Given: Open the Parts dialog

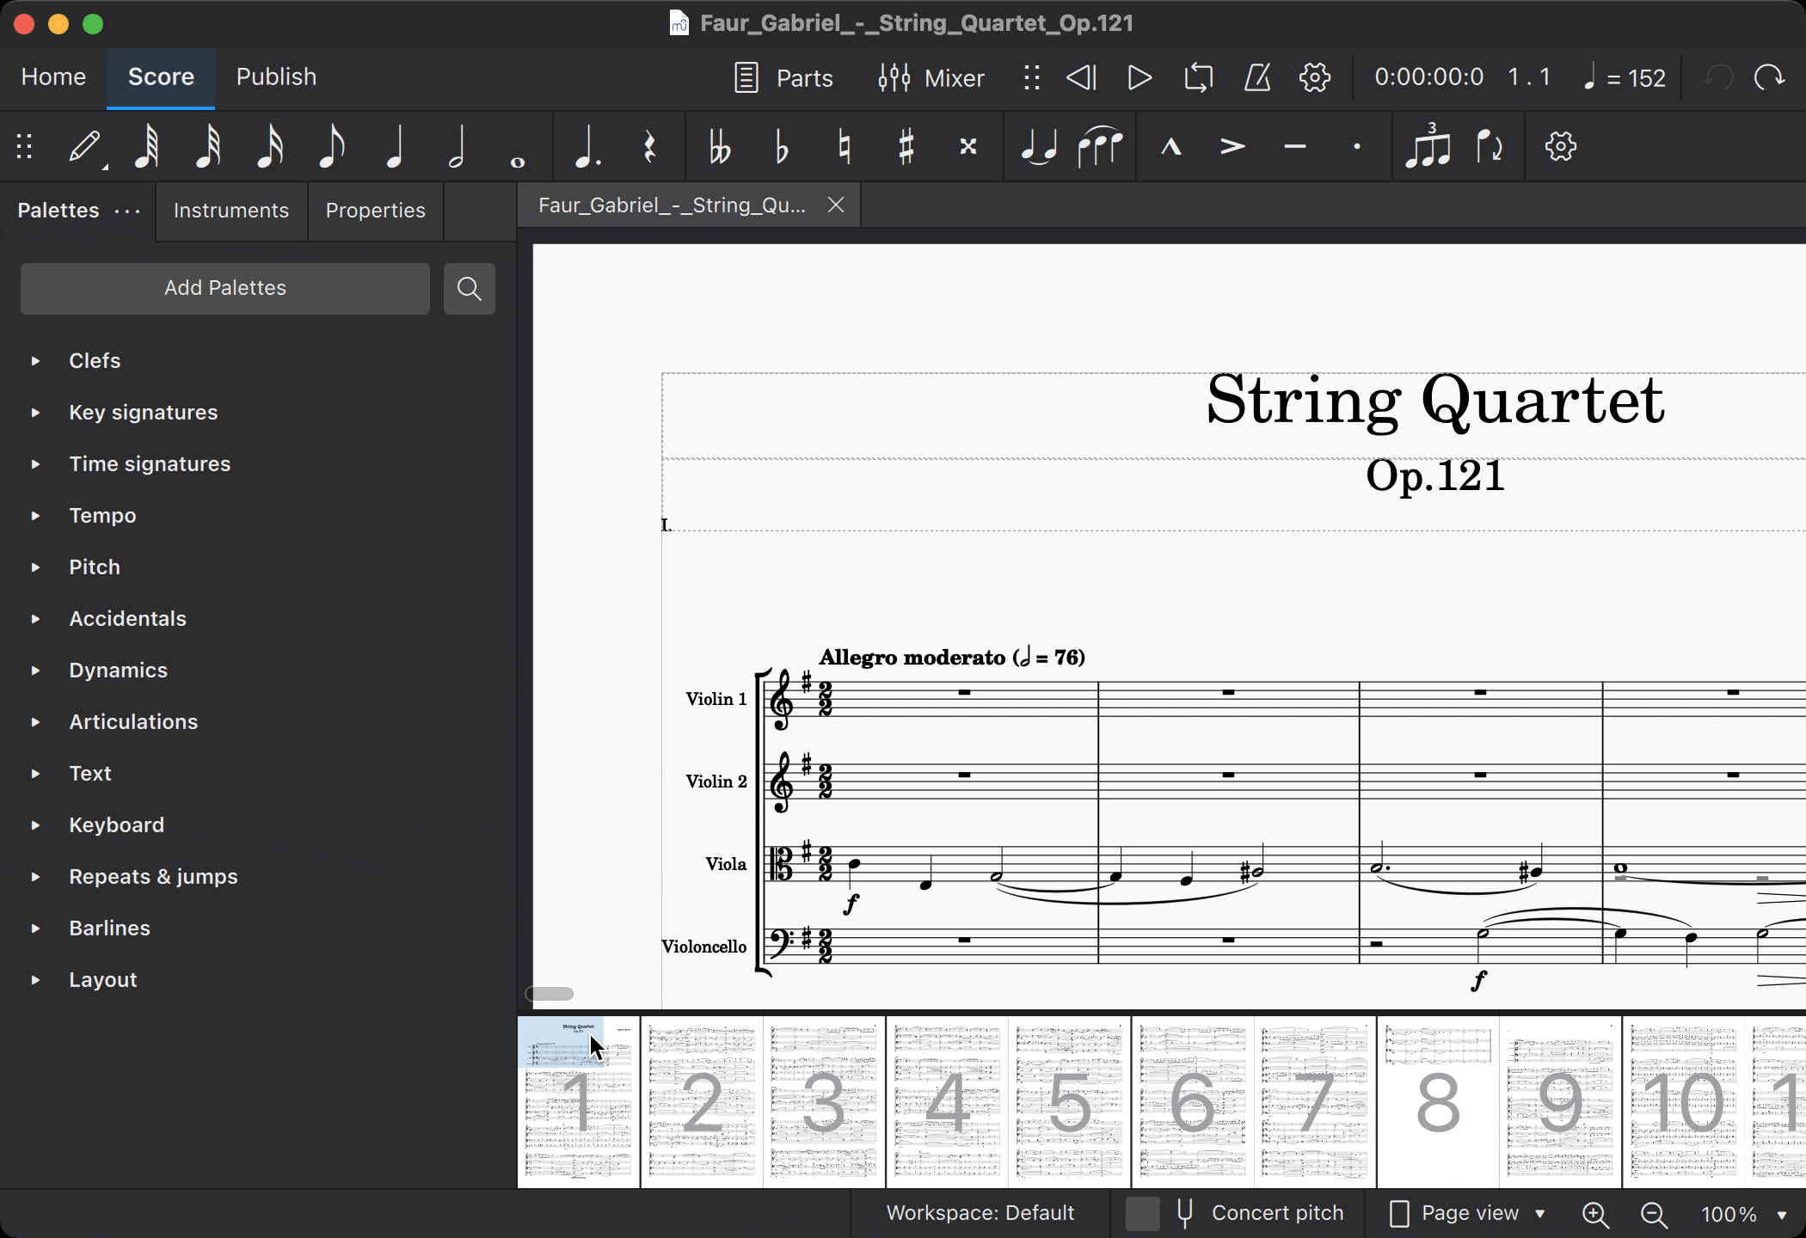Looking at the screenshot, I should coord(783,78).
